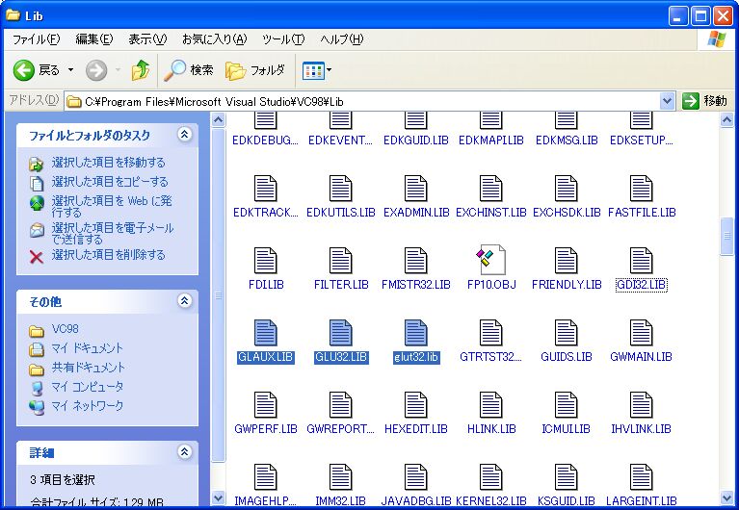Viewport: 739px width, 510px height.
Task: Select the EDKUTILS.LIB file icon
Action: (340, 189)
